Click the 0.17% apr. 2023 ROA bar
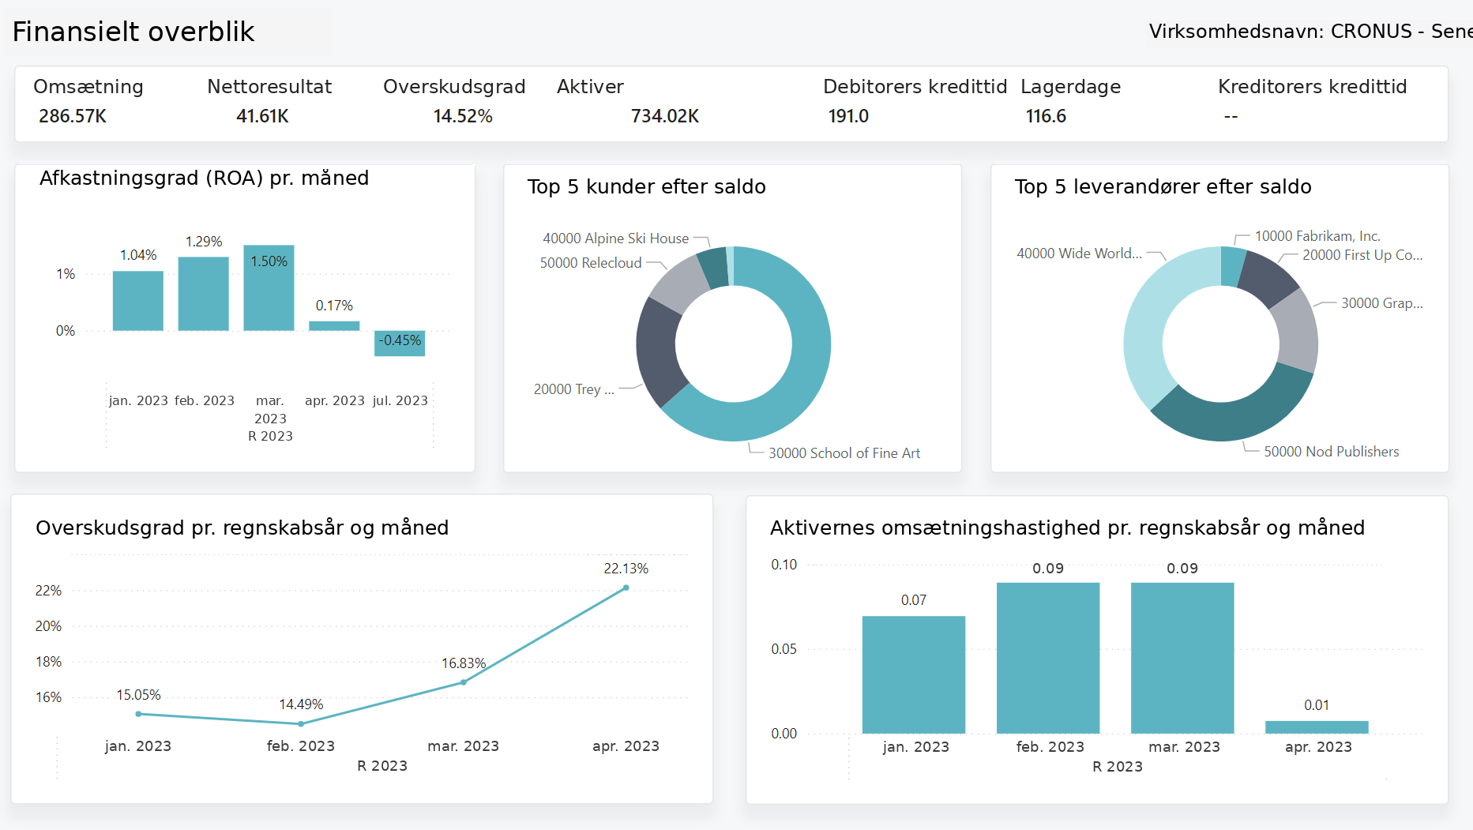 point(334,326)
